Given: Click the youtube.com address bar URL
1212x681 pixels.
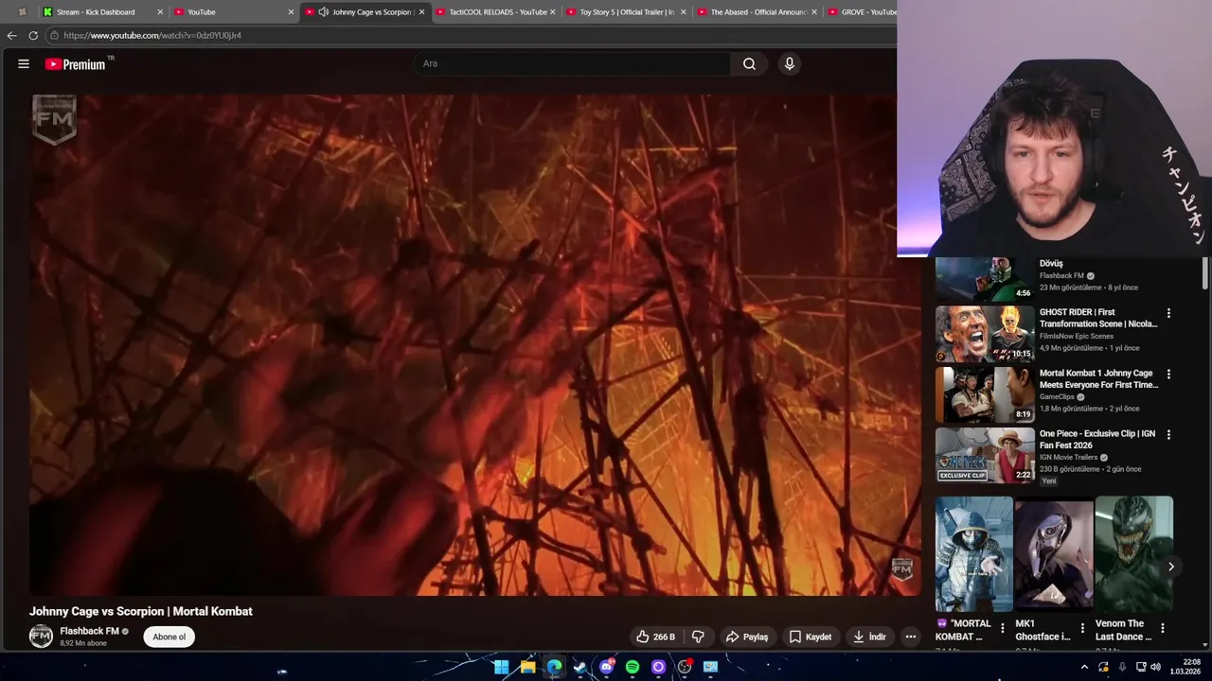Looking at the screenshot, I should 152,35.
